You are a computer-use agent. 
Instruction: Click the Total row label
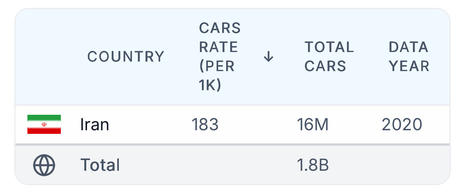100,165
